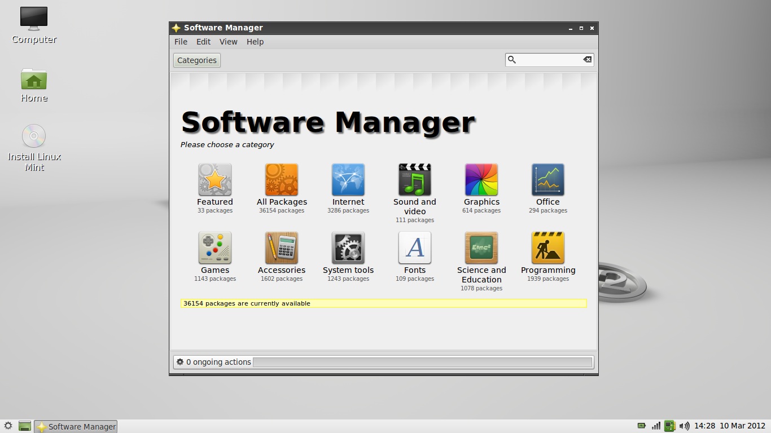Click the 14:28 clock on the panel
The width and height of the screenshot is (771, 433).
click(704, 426)
